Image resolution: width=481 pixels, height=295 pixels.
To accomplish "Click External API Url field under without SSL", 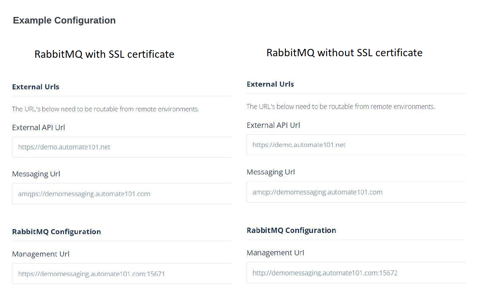I will click(356, 145).
